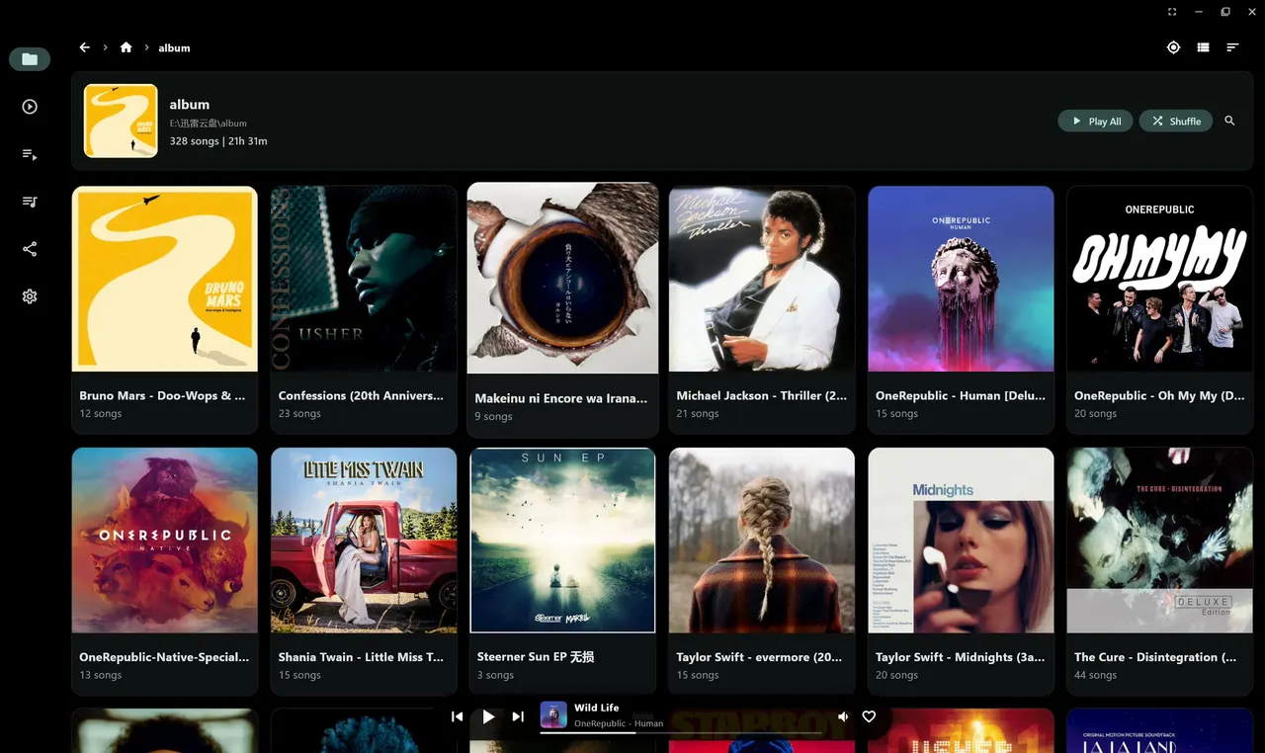Open settings with the gear icon
1265x753 pixels.
point(30,296)
